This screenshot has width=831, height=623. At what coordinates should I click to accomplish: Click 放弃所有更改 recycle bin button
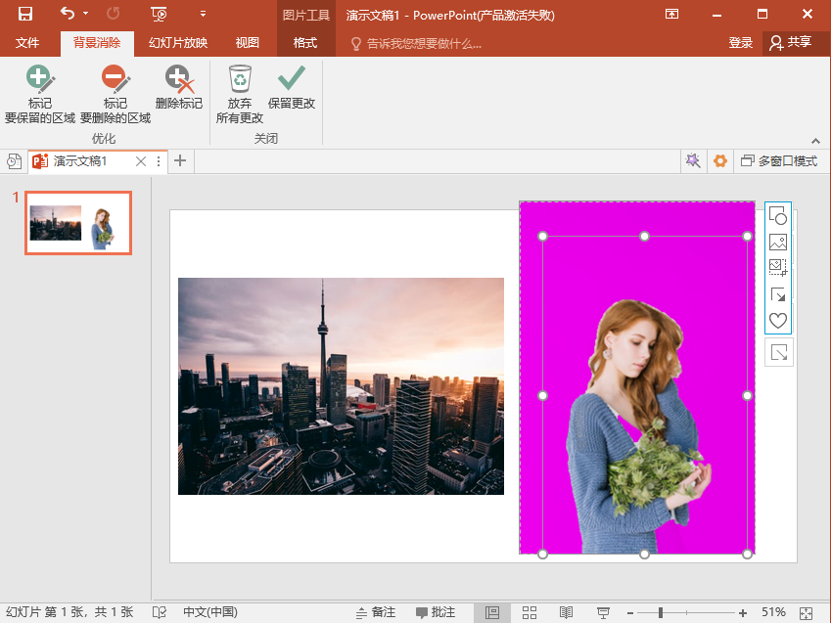click(x=240, y=94)
